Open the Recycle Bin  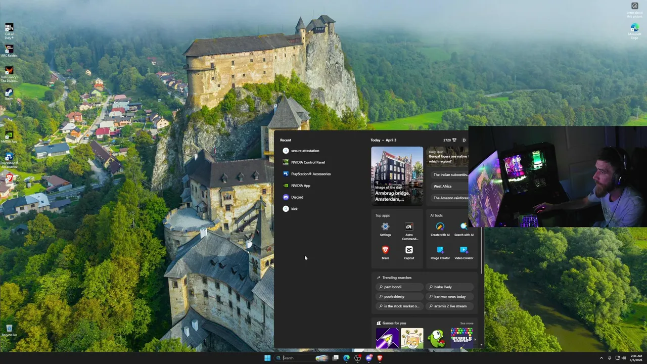click(x=9, y=330)
